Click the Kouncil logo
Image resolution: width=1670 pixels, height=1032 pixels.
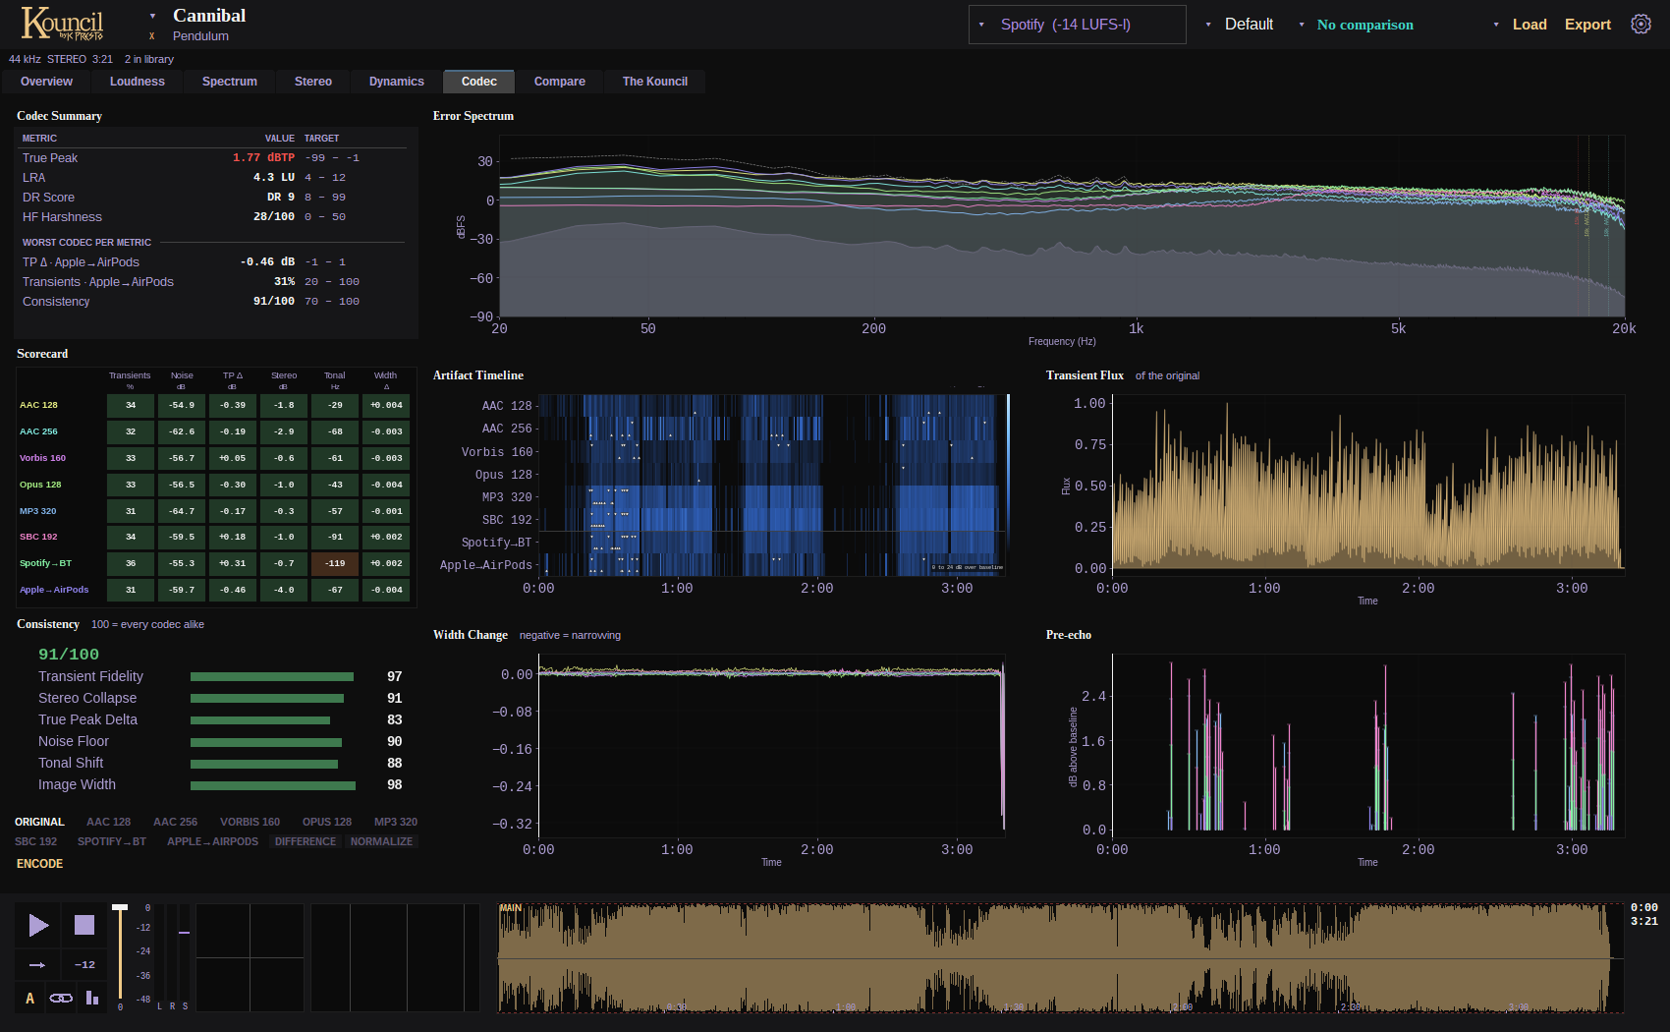tap(62, 24)
